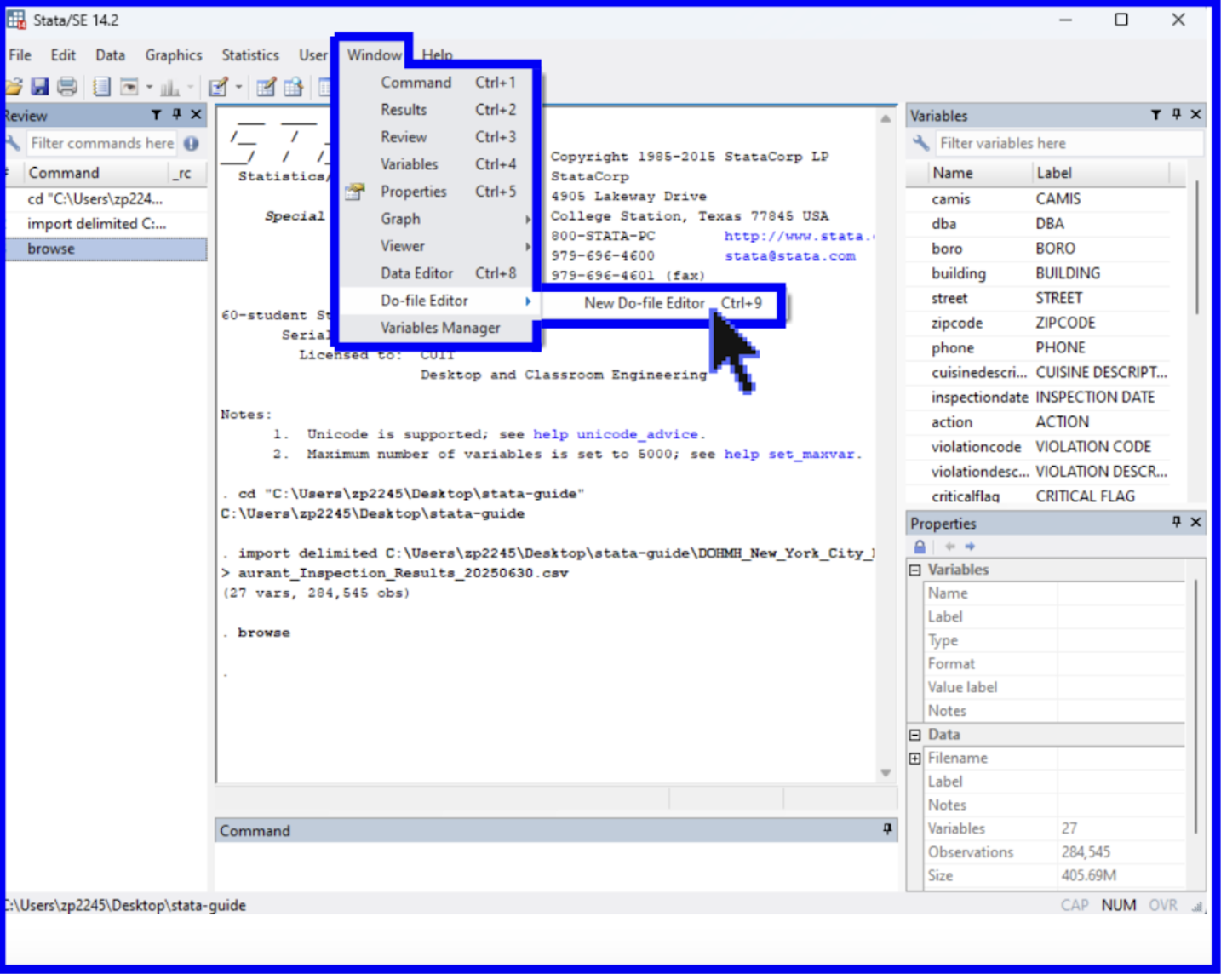Open the Log notebook icon in toolbar

(101, 87)
